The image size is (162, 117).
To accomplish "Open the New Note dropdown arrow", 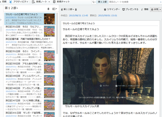I will pos(49,2).
